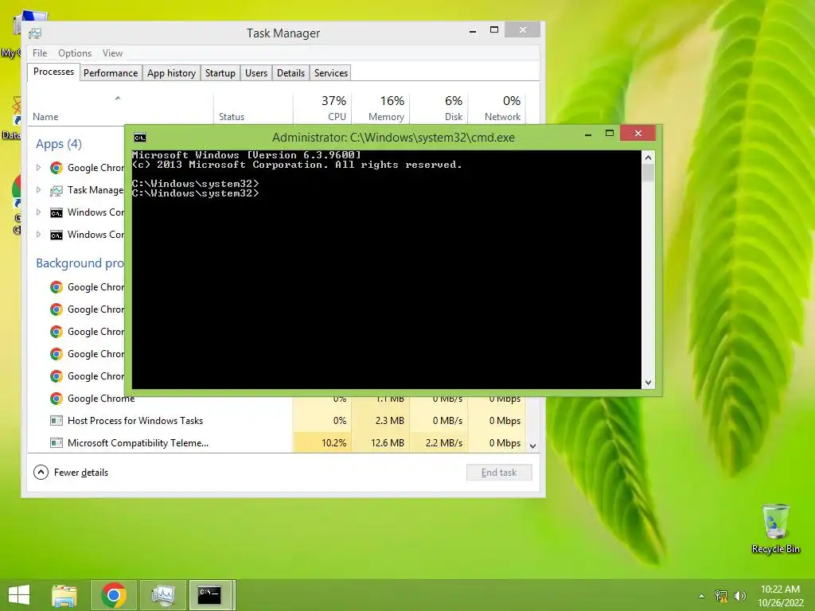Click the cmd scrollbar thumb
Screen dimensions: 815x611
[648, 173]
